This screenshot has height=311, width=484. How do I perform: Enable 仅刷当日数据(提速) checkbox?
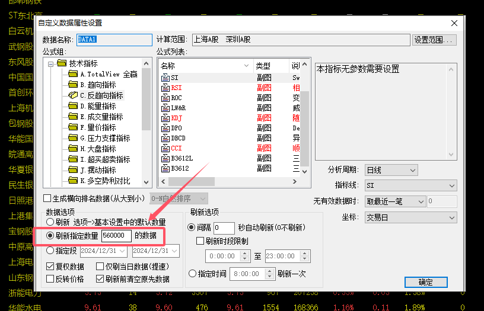[100, 267]
